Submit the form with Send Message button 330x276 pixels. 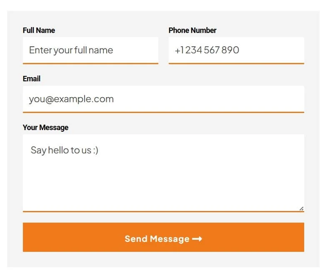click(163, 237)
